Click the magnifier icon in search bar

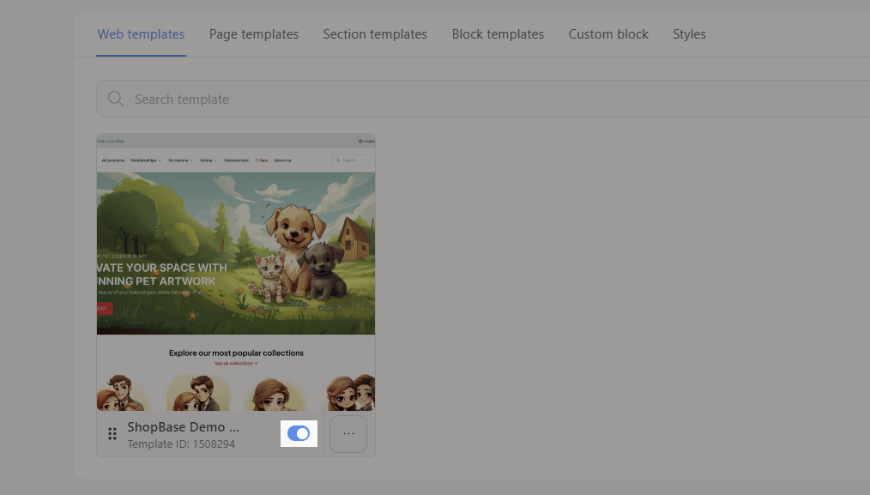click(116, 99)
